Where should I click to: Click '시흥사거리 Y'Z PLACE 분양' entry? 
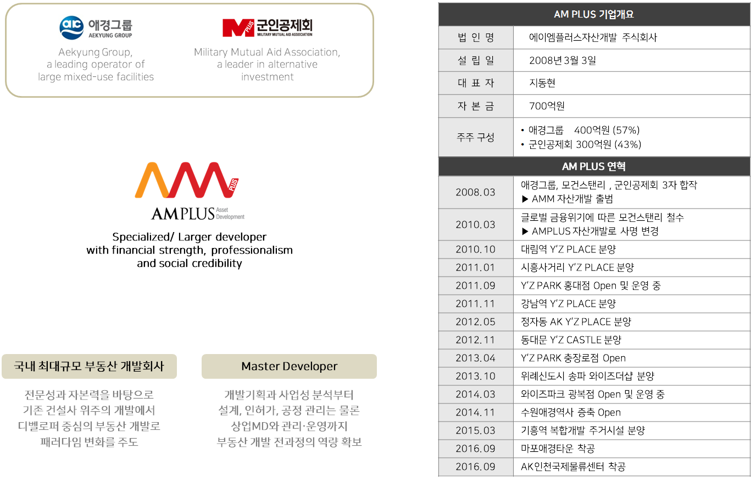point(577,267)
